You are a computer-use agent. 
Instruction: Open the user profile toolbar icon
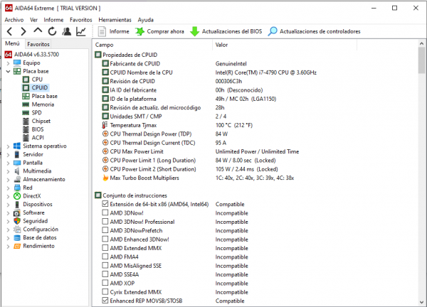pos(66,31)
